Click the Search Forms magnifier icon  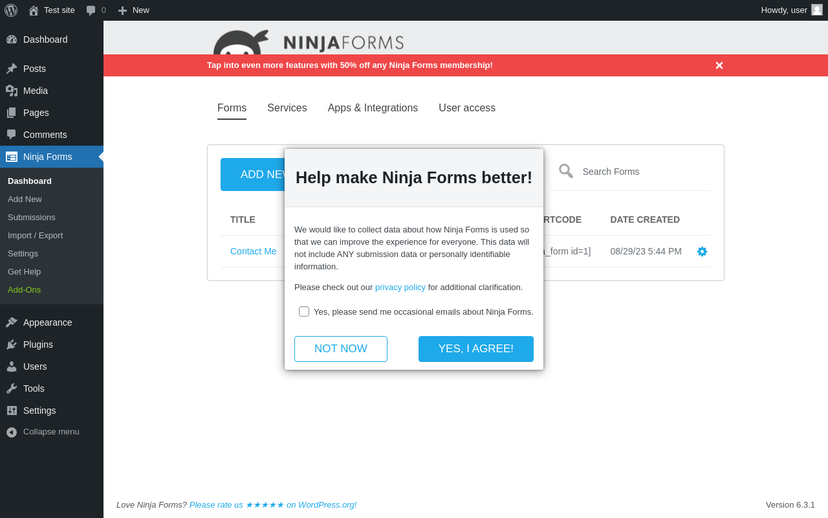[566, 171]
